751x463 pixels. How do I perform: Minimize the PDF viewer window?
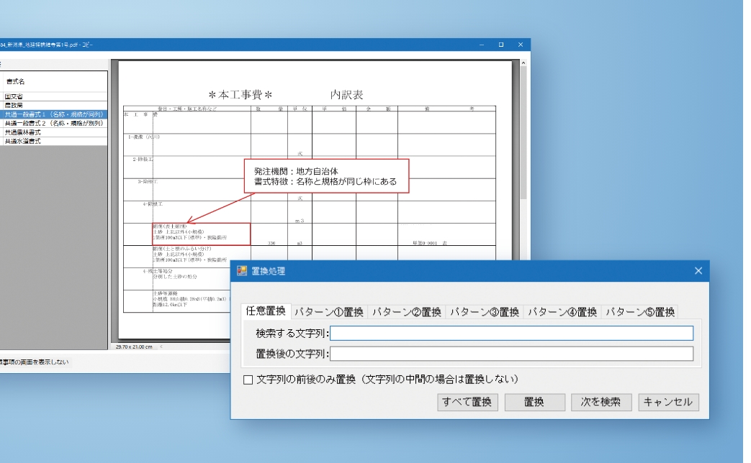click(482, 45)
